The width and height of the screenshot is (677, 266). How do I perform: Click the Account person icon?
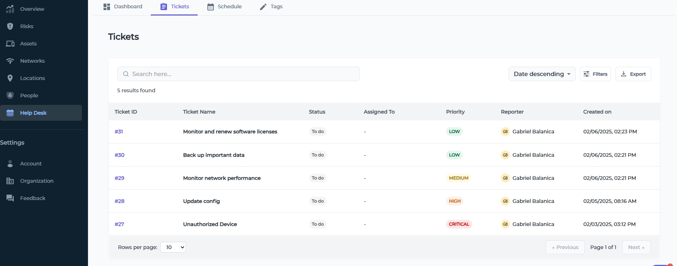tap(10, 164)
